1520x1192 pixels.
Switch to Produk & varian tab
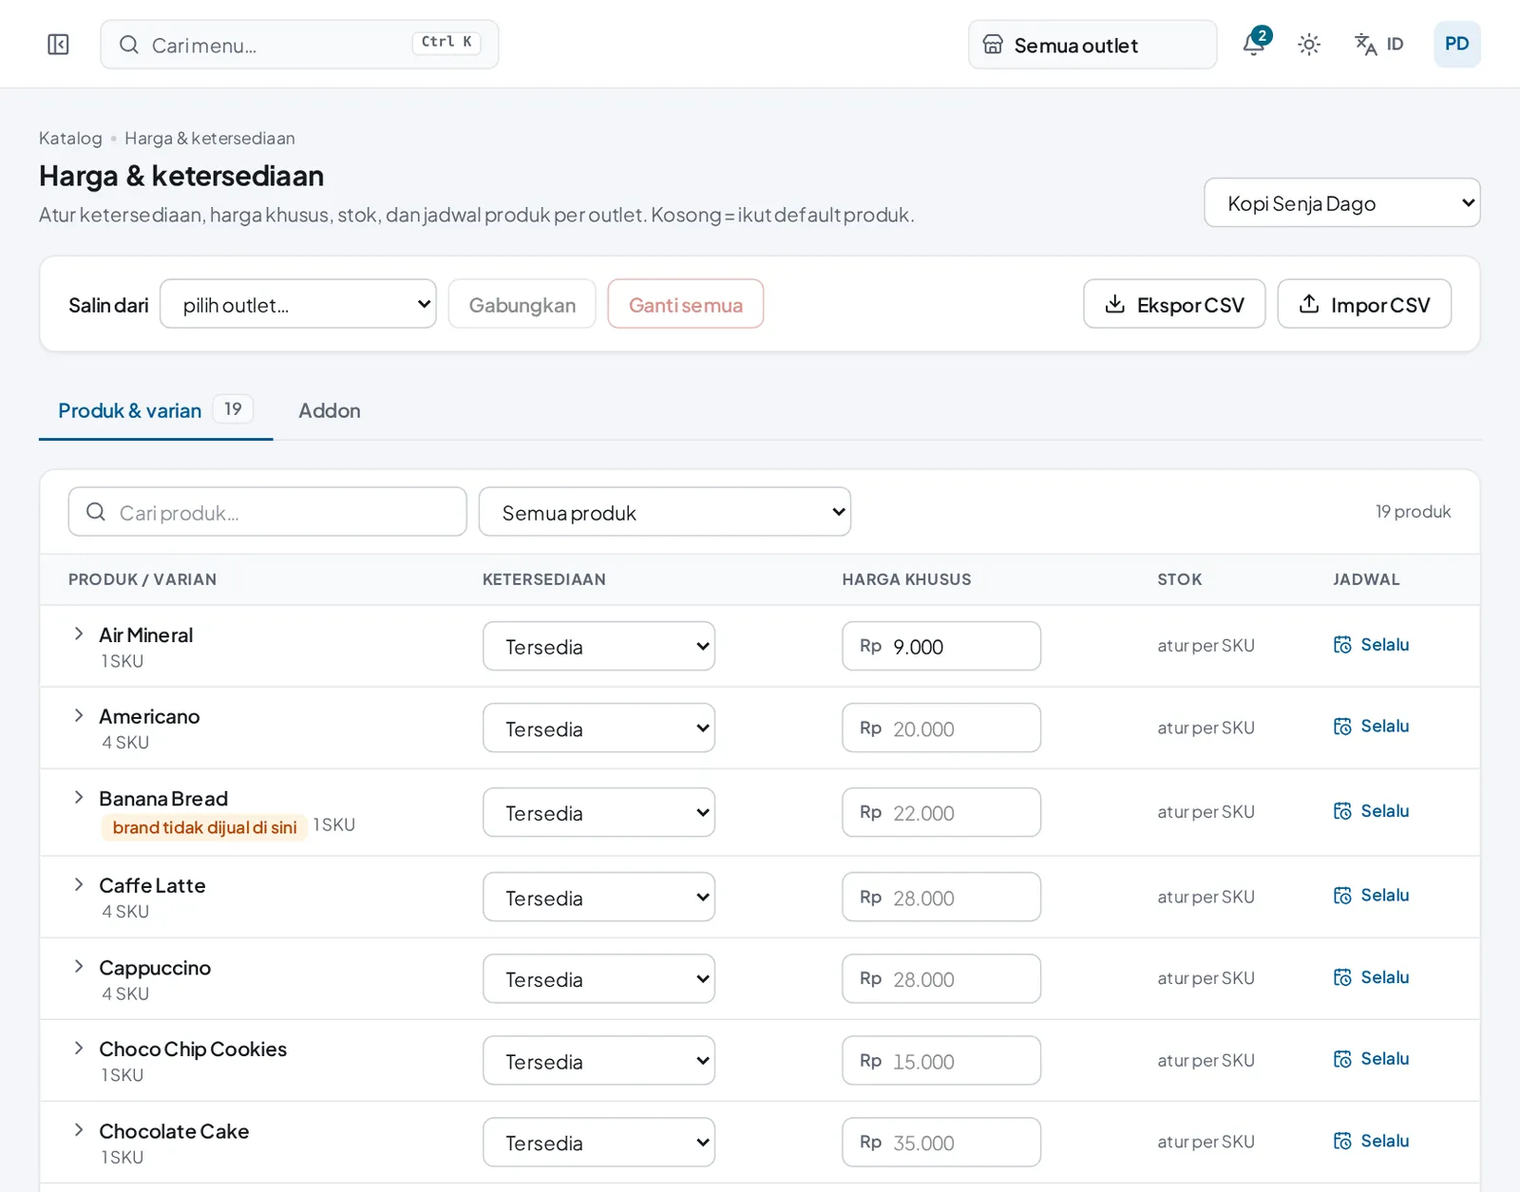tap(156, 410)
